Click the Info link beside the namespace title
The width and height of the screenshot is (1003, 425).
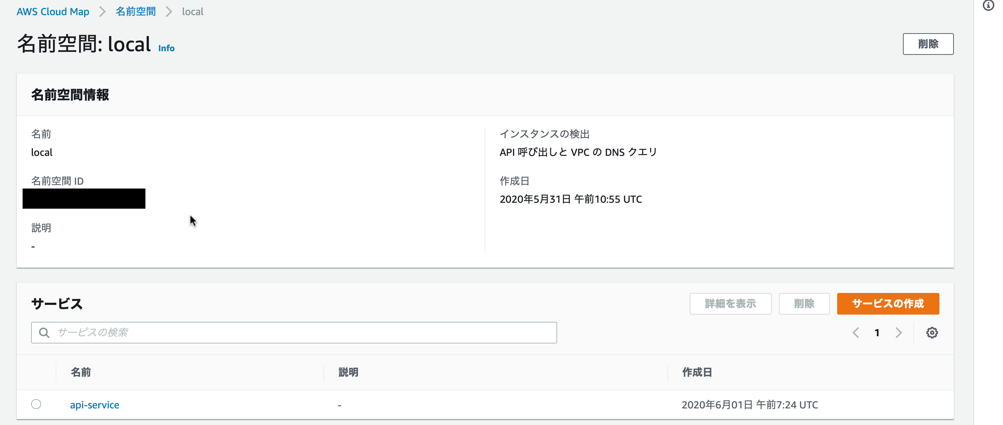(166, 48)
